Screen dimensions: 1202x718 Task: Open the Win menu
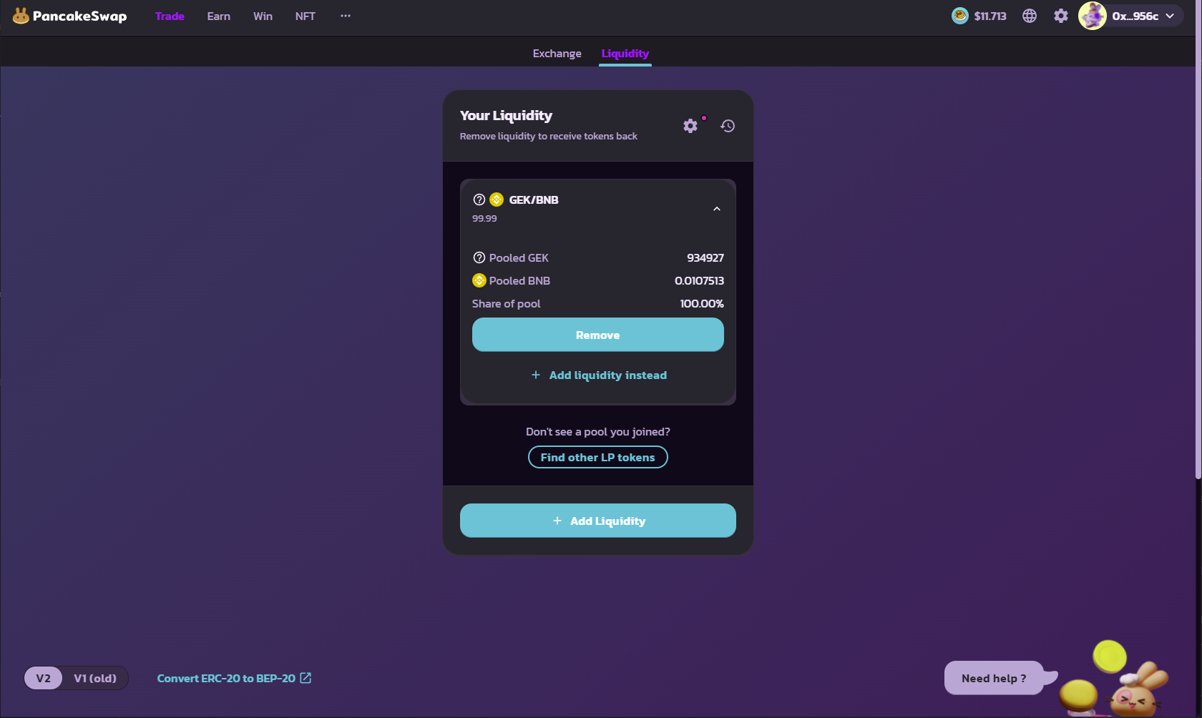point(263,16)
